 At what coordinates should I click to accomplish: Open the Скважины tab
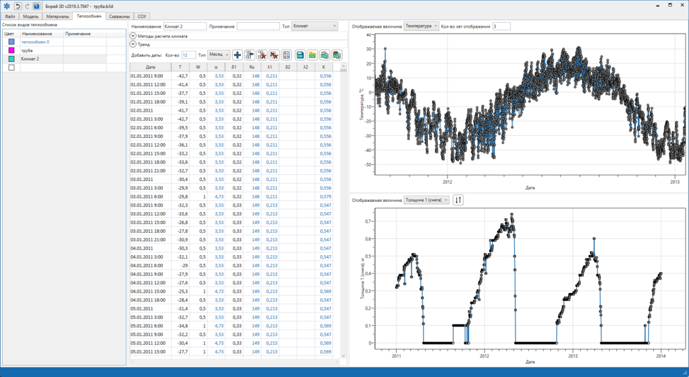pos(120,16)
